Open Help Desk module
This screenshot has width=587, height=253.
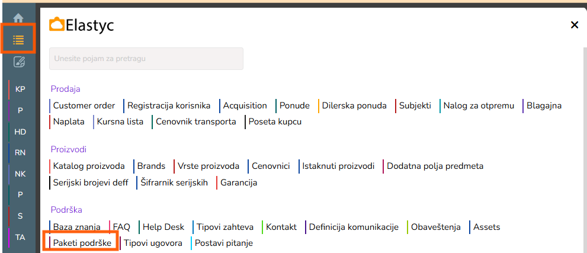coord(163,226)
